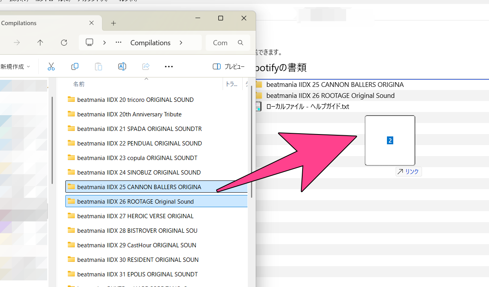
Task: Select folder beatmania IIDX 27 HEROIC VERSE
Action: click(x=156, y=216)
